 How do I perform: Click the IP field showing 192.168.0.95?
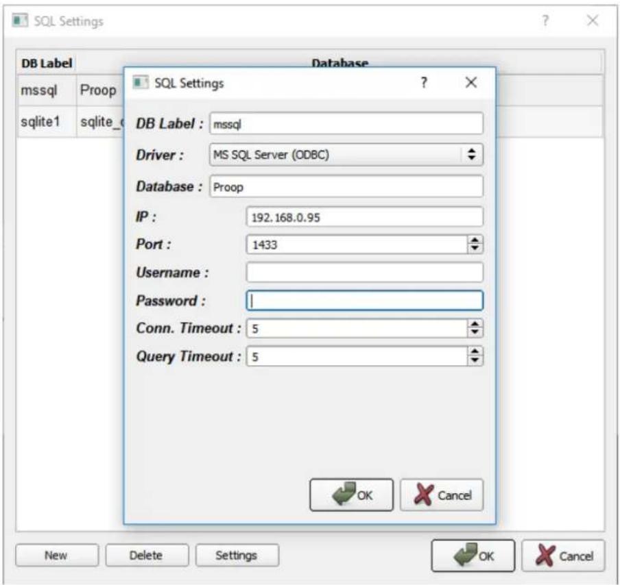[364, 217]
